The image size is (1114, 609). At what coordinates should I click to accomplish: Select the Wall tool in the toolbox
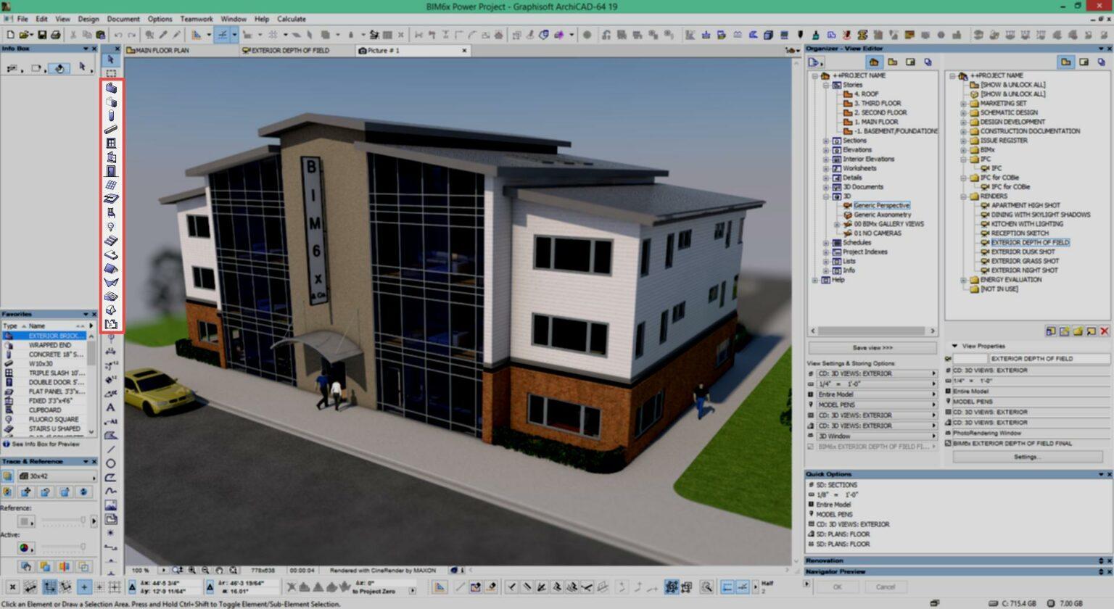[111, 87]
